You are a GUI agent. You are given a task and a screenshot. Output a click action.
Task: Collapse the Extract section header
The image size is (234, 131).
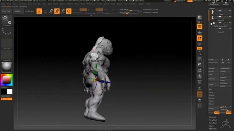[211, 104]
